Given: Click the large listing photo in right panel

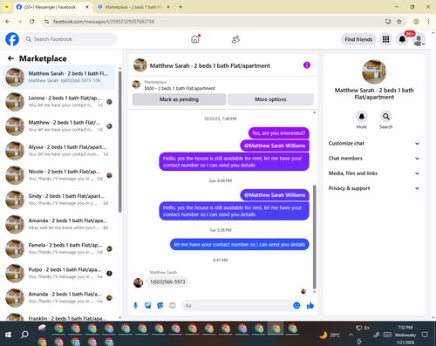Looking at the screenshot, I should [374, 71].
